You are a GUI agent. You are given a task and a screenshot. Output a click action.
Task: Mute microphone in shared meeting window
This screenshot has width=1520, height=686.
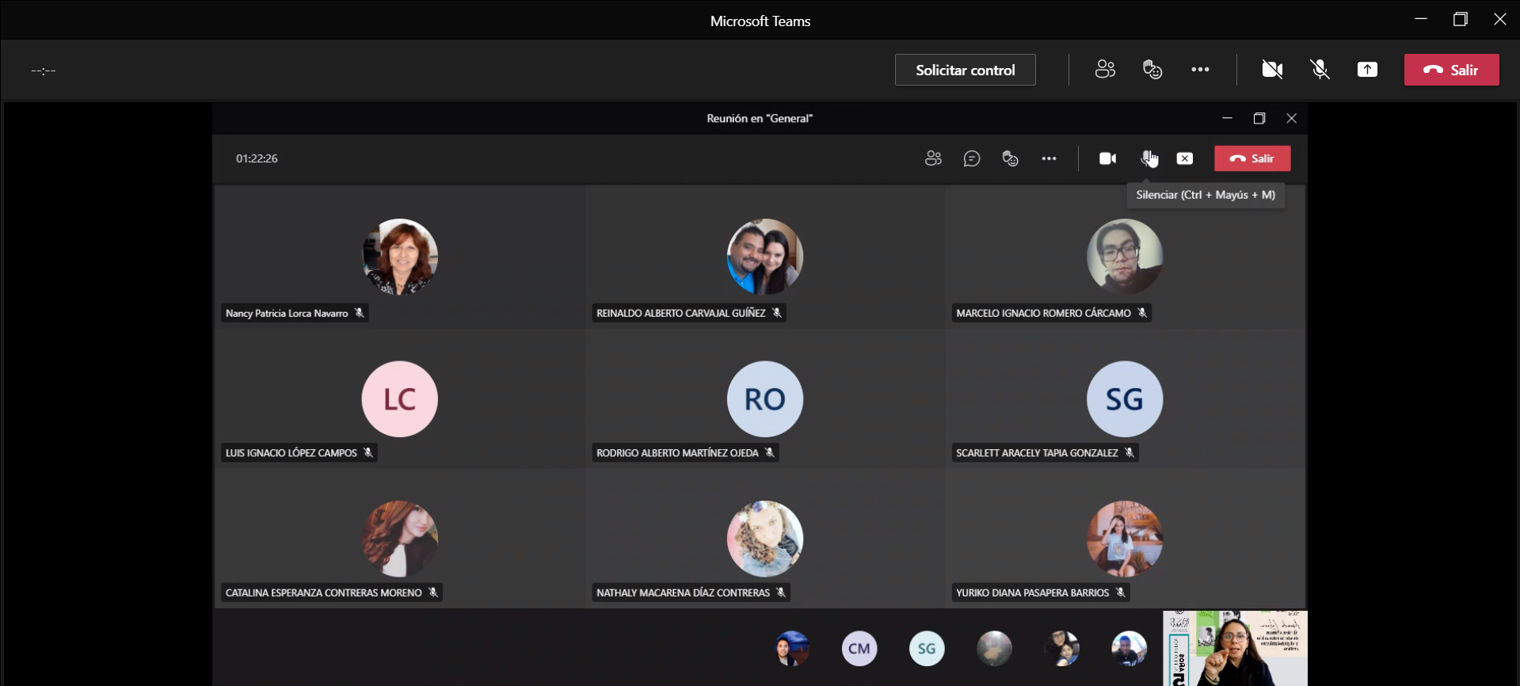(x=1147, y=158)
